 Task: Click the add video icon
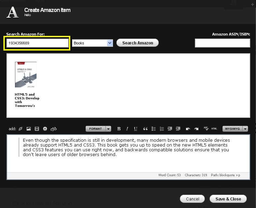37,129
